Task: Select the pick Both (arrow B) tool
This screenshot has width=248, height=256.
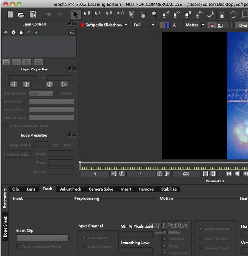Action: [87, 14]
